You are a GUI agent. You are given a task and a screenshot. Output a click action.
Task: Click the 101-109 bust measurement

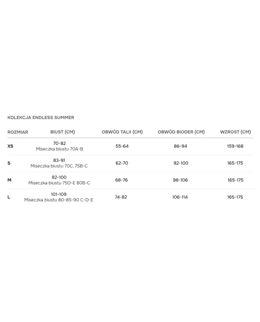(x=59, y=194)
